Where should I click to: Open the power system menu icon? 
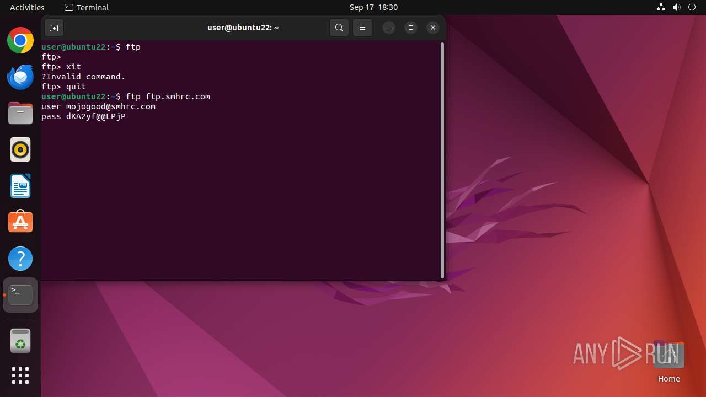(693, 7)
